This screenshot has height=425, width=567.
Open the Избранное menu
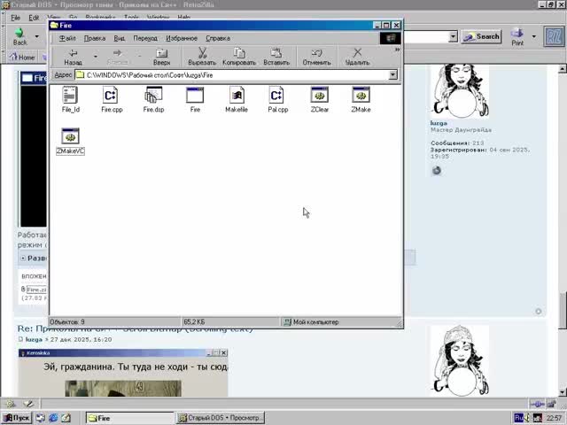coord(182,38)
